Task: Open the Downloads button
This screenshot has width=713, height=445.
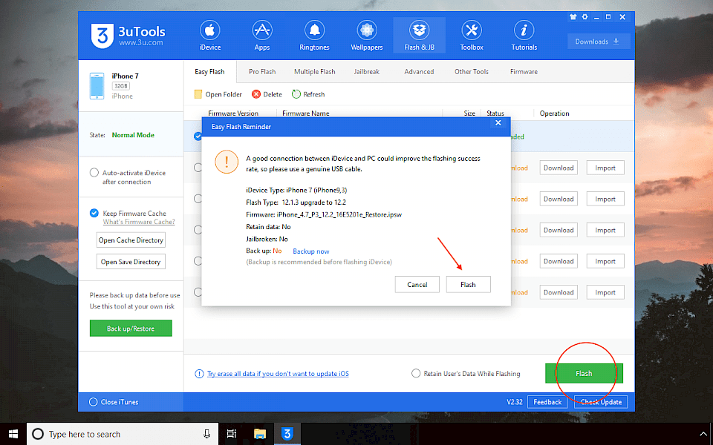Action: [599, 42]
